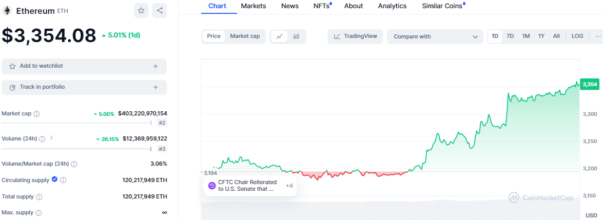Select the Market cap chart toggle
The height and width of the screenshot is (220, 603).
245,36
